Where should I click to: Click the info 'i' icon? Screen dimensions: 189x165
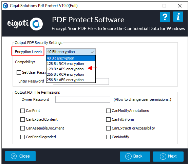178,17
